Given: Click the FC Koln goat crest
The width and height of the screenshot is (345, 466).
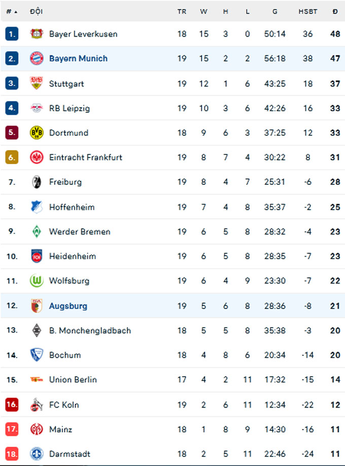Looking at the screenshot, I should point(37,405).
